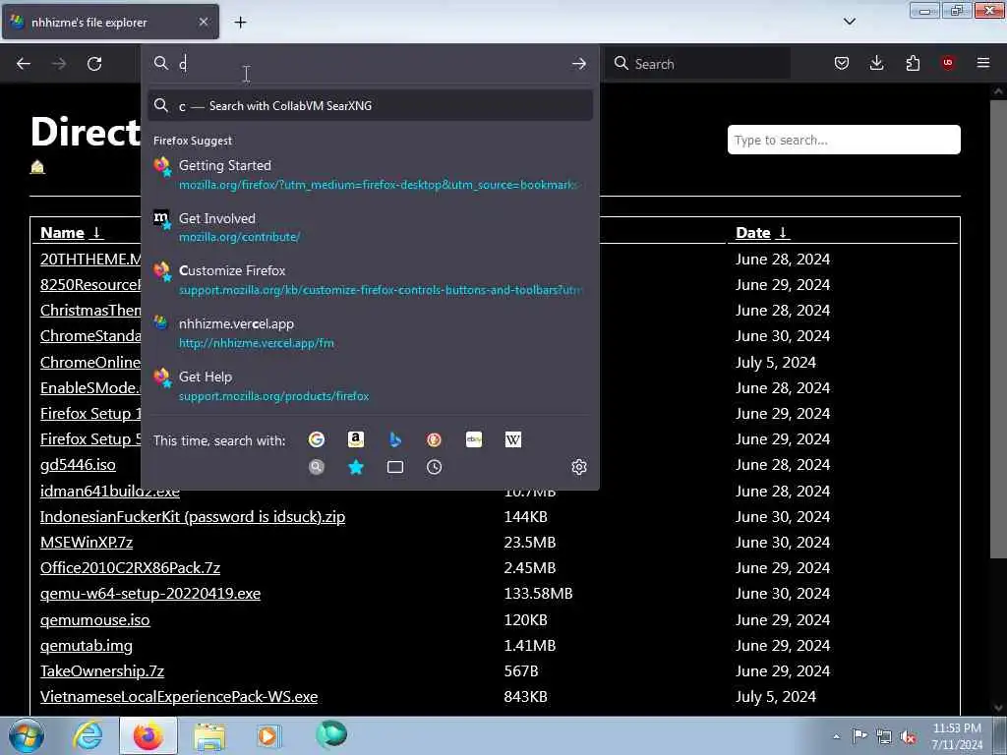Search open tabs with the tab icon
Screen dimensions: 1007x755
pyautogui.click(x=395, y=467)
